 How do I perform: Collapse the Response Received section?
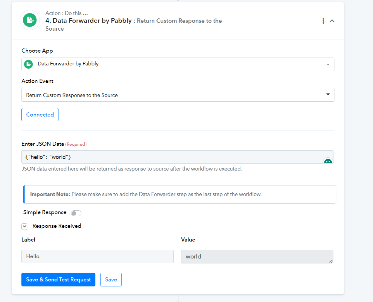click(25, 226)
